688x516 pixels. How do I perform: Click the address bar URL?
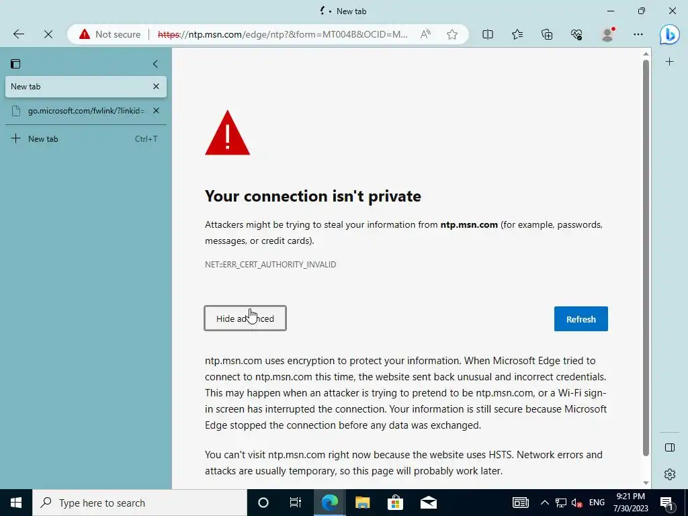(x=283, y=34)
